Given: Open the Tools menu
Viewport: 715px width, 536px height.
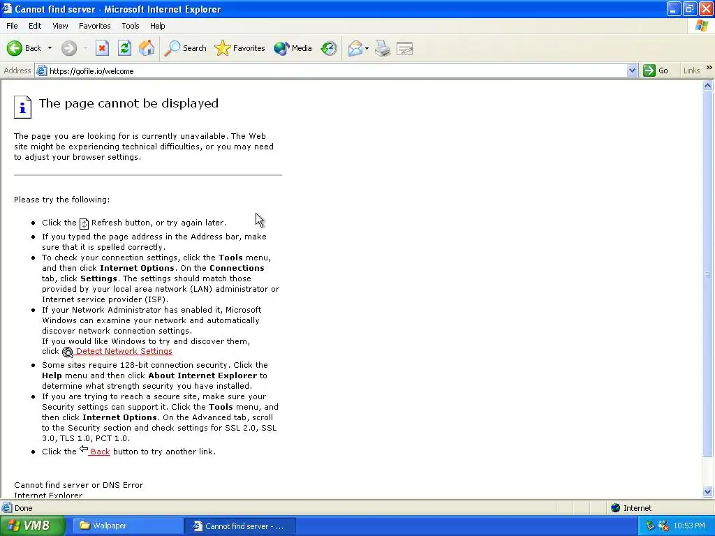Looking at the screenshot, I should click(x=131, y=26).
